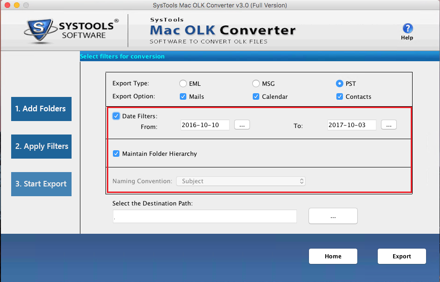Click the To date field
Viewport: 440px width, 282px height.
352,125
